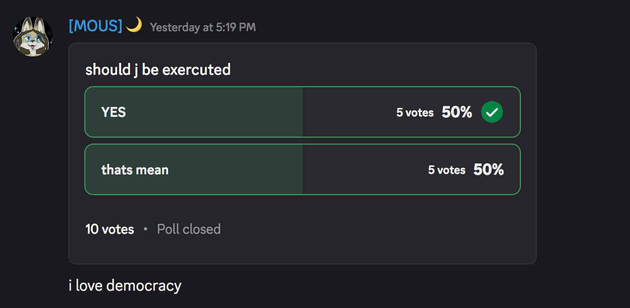630x308 pixels.
Task: Open the [MOUS] username profile
Action: 95,26
